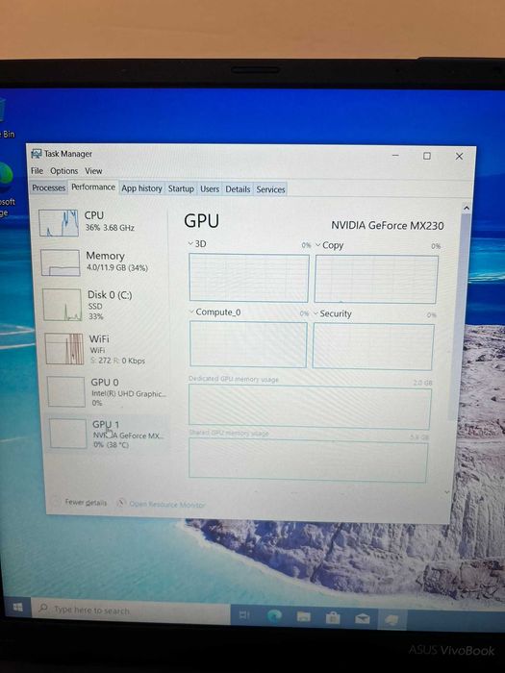Open the File menu
The image size is (505, 673).
click(37, 171)
